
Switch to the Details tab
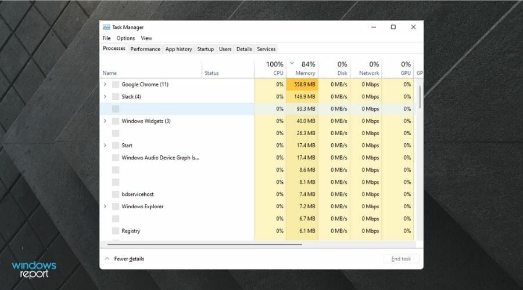click(x=244, y=49)
